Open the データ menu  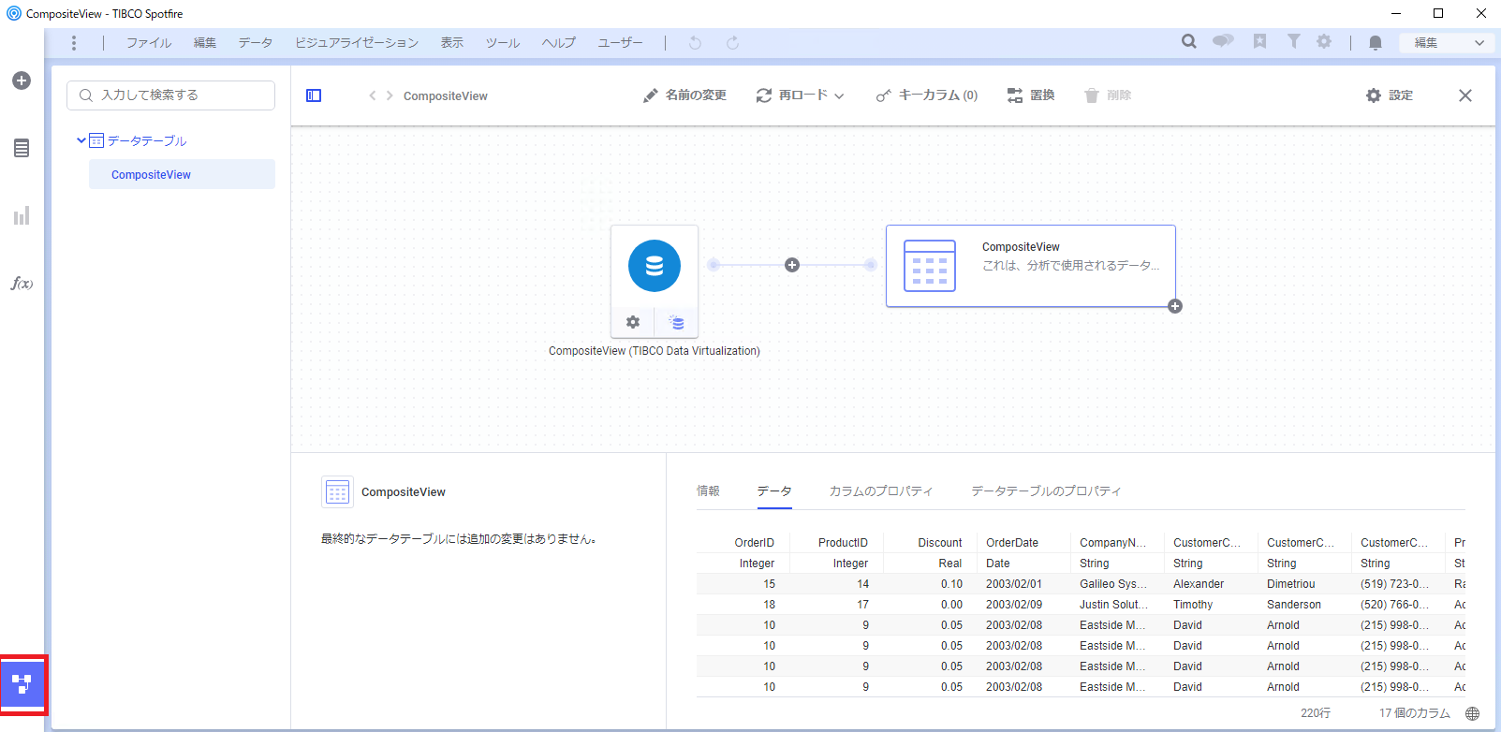[256, 43]
